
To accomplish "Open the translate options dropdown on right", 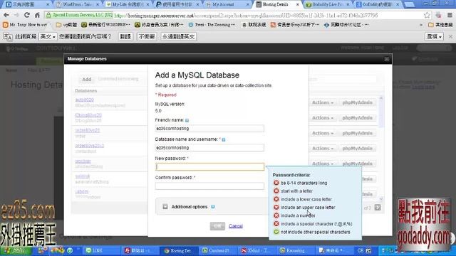I will pos(434,36).
